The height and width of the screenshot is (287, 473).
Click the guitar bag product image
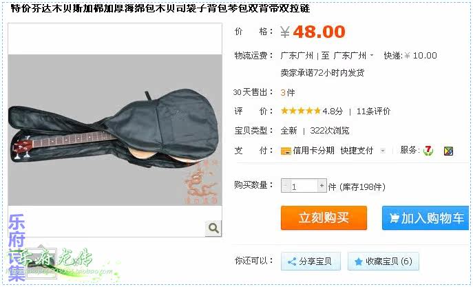[115, 130]
